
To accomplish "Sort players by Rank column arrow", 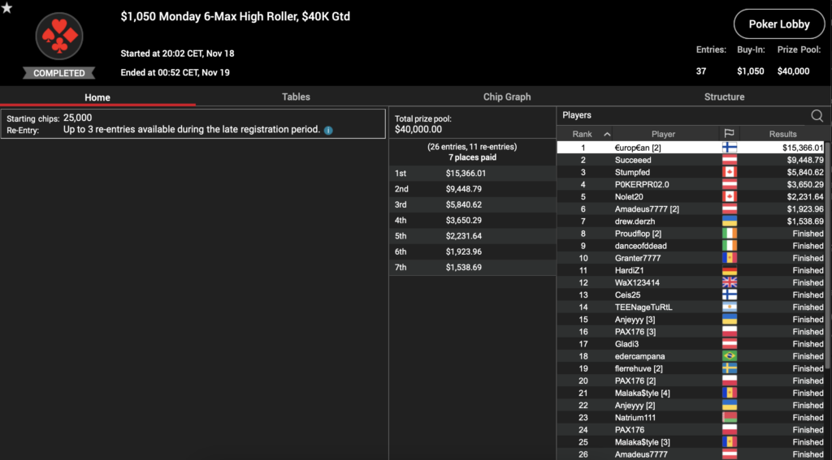I will pos(607,134).
